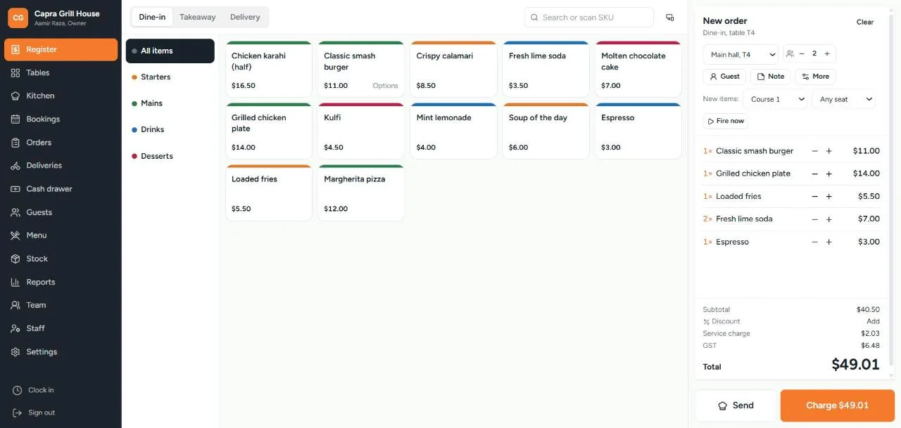The height and width of the screenshot is (428, 901).
Task: Switch to the Takeaway tab
Action: [x=197, y=17]
